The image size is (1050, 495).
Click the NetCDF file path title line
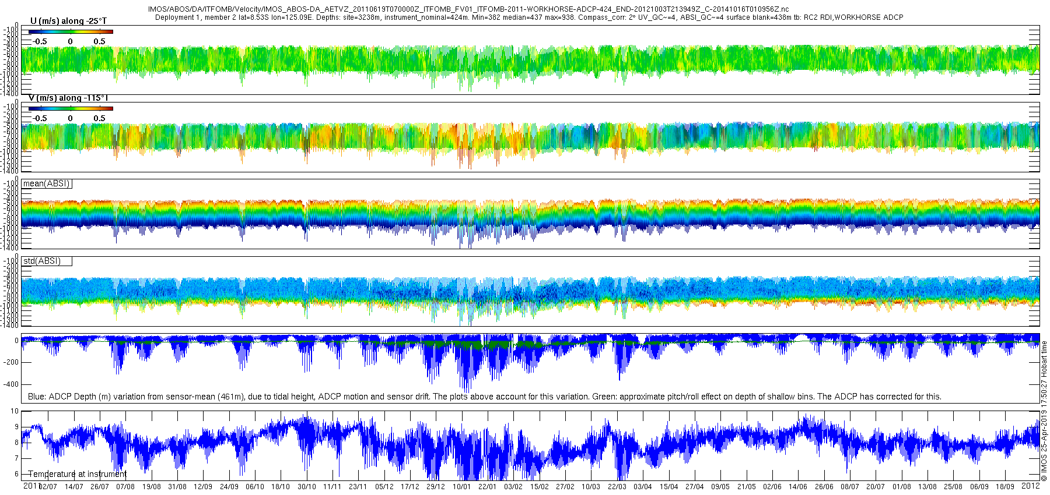pyautogui.click(x=468, y=9)
